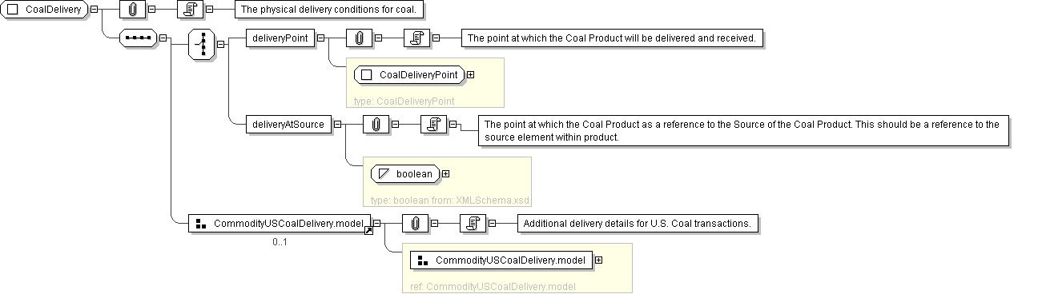Screen dimensions: 1042x294
Task: Click annotation icon on CommodityUSCoalDelivery.model row
Action: click(x=414, y=223)
